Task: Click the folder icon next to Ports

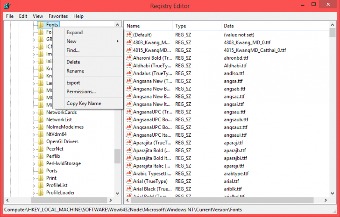Action: [x=41, y=171]
